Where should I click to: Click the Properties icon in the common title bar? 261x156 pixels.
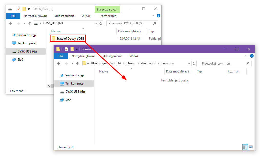point(66,49)
